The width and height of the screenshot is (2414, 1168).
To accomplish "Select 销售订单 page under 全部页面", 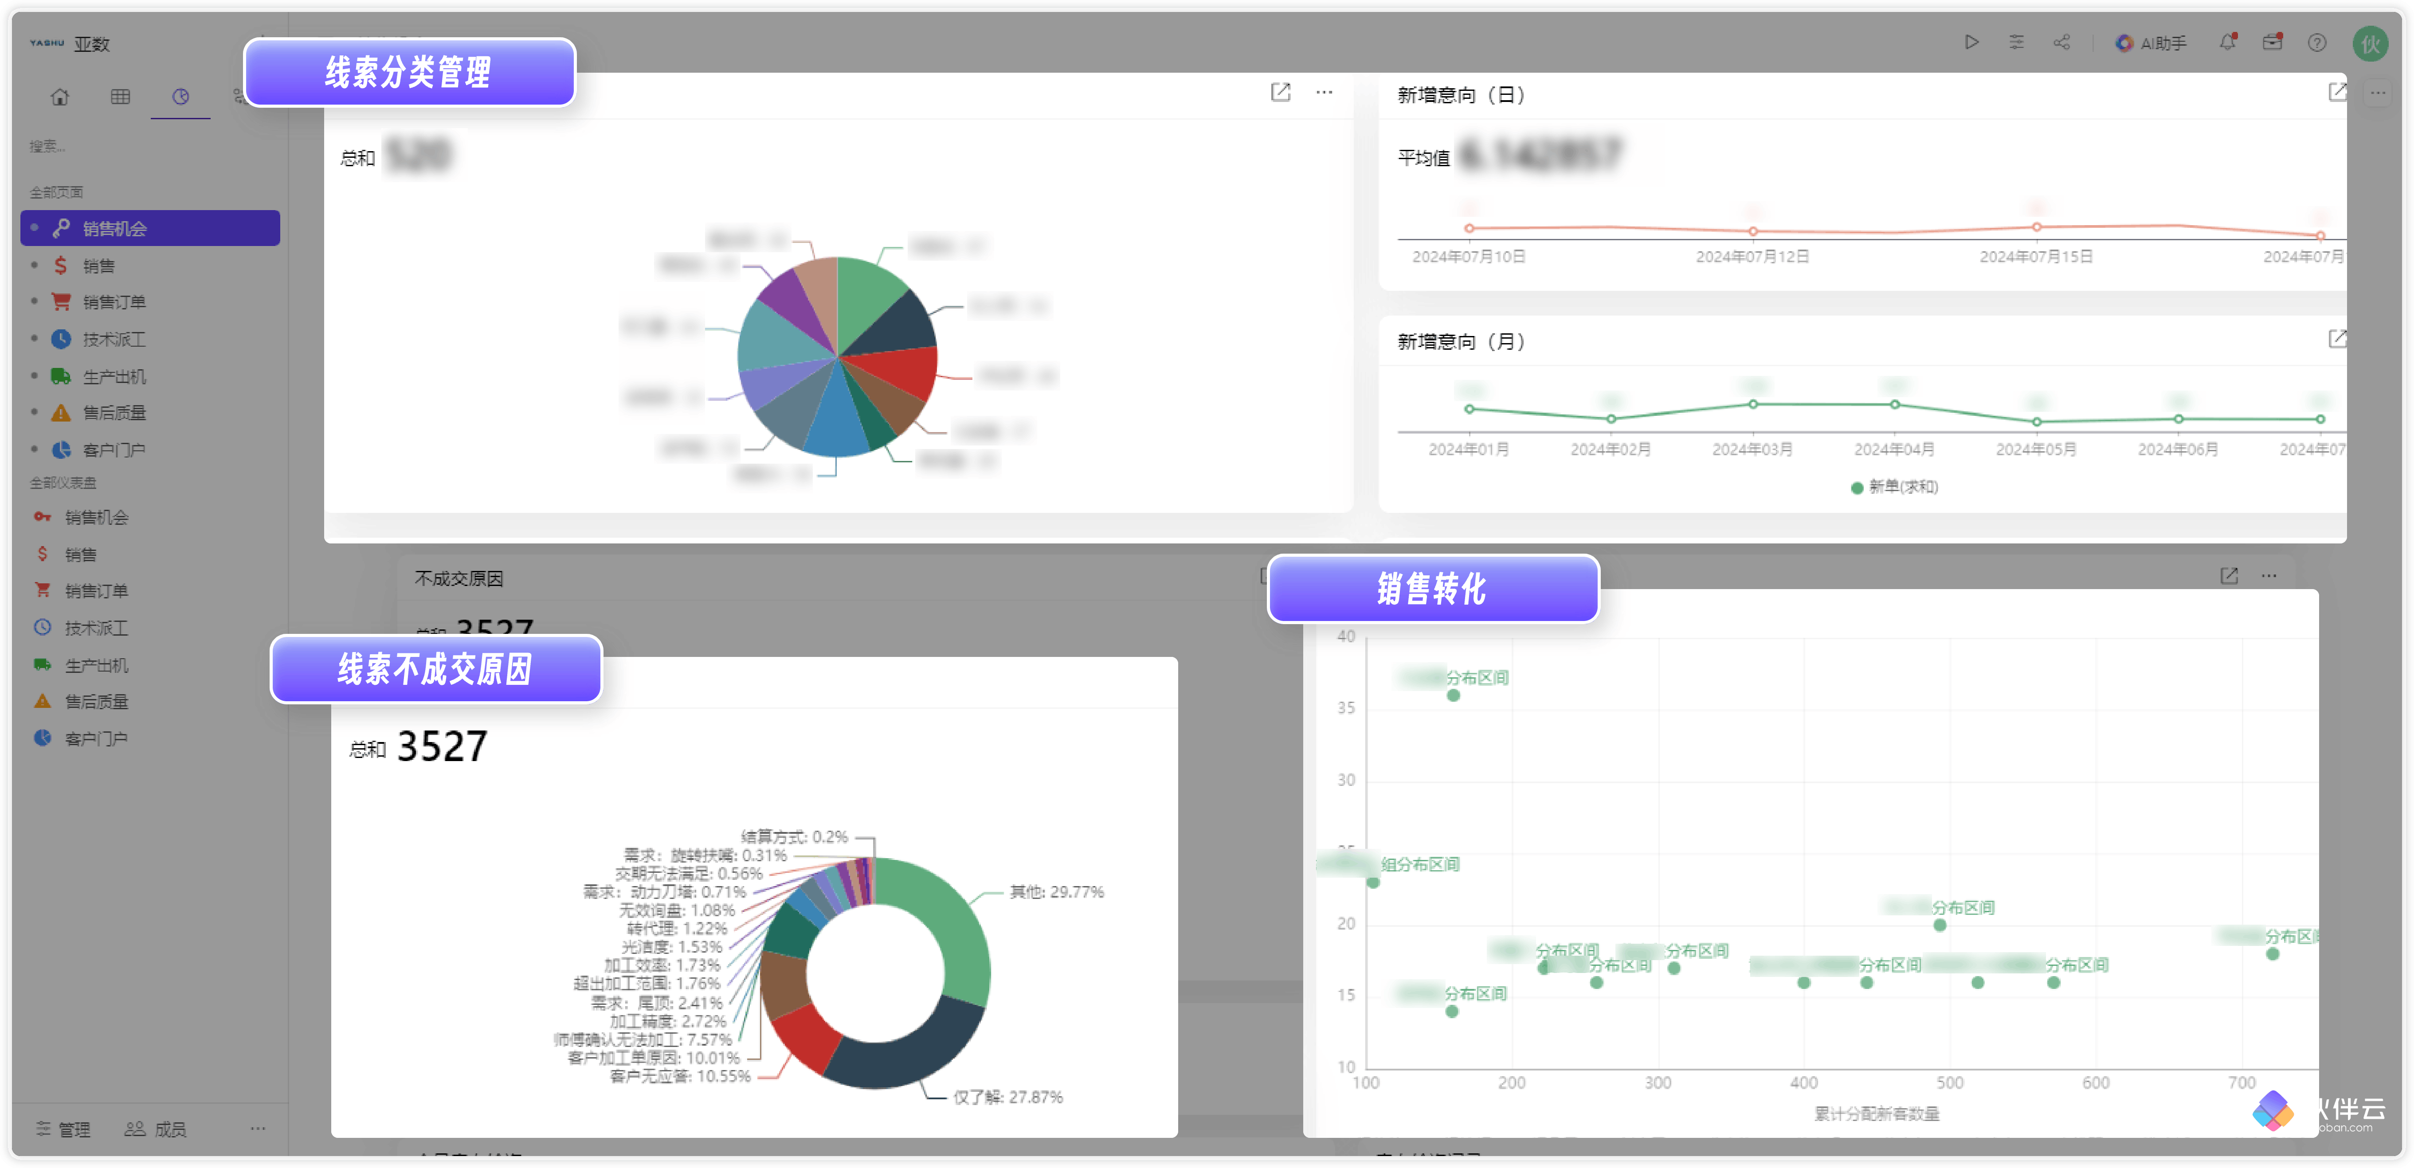I will pyautogui.click(x=150, y=301).
